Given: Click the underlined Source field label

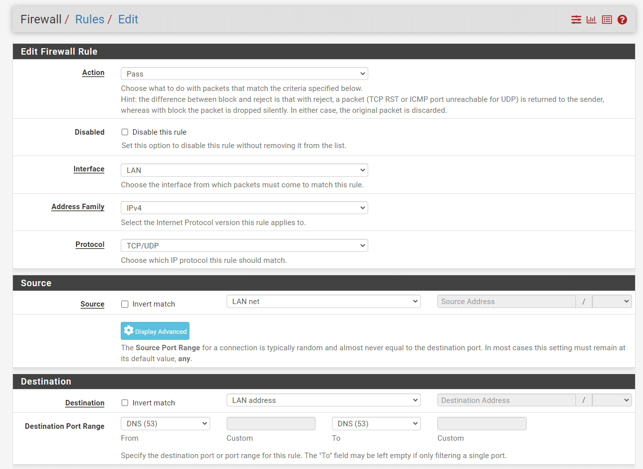Looking at the screenshot, I should [92, 304].
